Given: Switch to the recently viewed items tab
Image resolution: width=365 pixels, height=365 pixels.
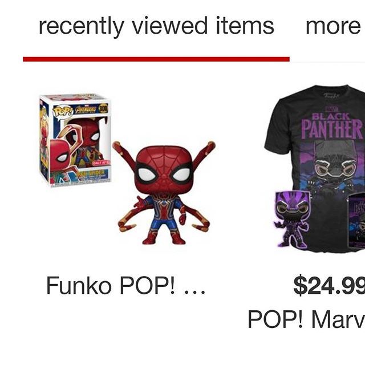Looking at the screenshot, I should (x=156, y=26).
